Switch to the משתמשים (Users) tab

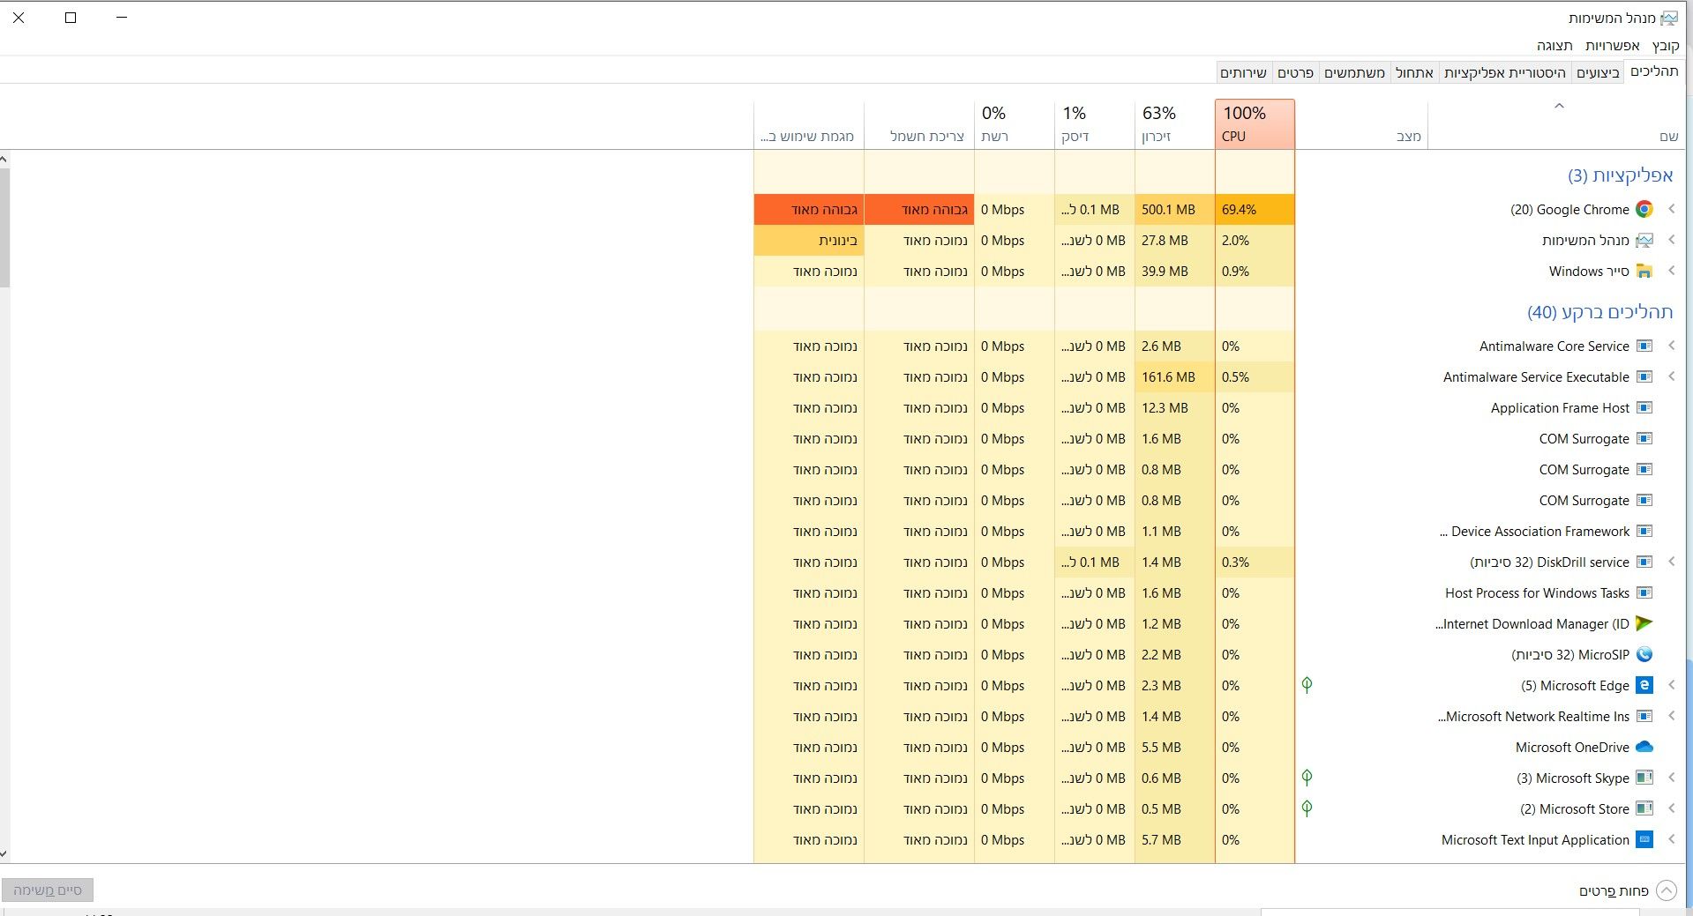coord(1354,72)
